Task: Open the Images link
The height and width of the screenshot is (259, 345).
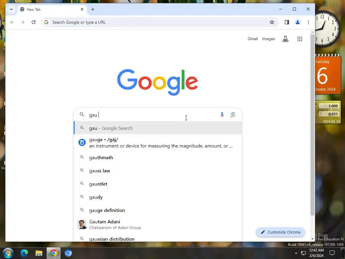Action: [268, 39]
